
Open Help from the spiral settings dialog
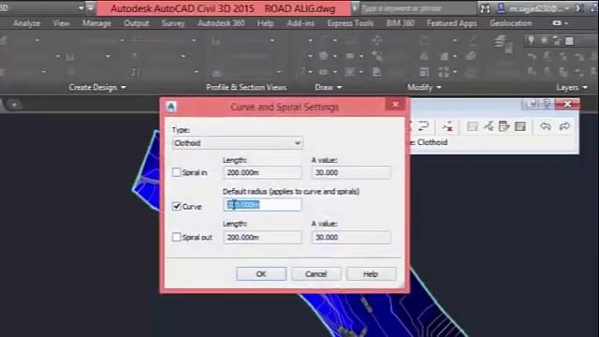click(371, 274)
